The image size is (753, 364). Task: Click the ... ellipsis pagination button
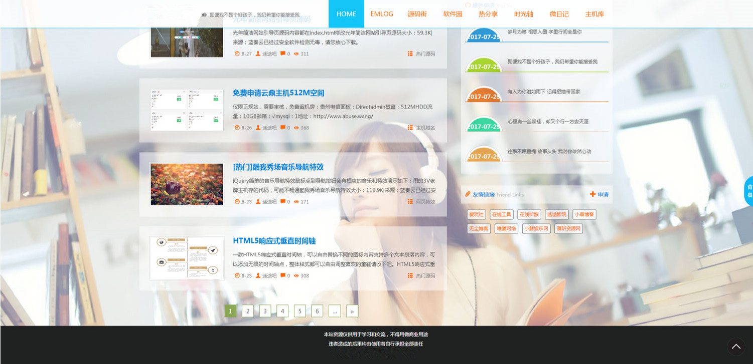click(335, 311)
